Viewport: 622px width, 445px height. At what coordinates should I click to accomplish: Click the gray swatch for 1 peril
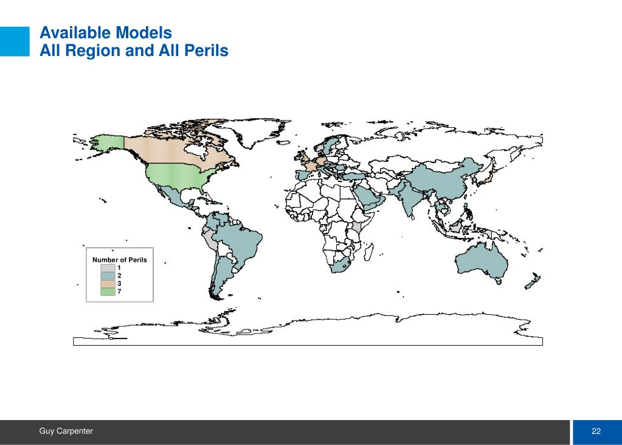tap(108, 268)
